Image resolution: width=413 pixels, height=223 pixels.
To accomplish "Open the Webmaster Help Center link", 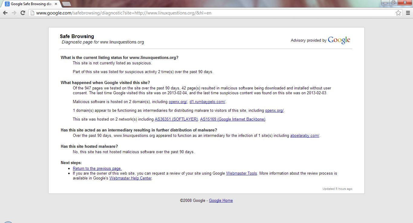I will (130, 178).
